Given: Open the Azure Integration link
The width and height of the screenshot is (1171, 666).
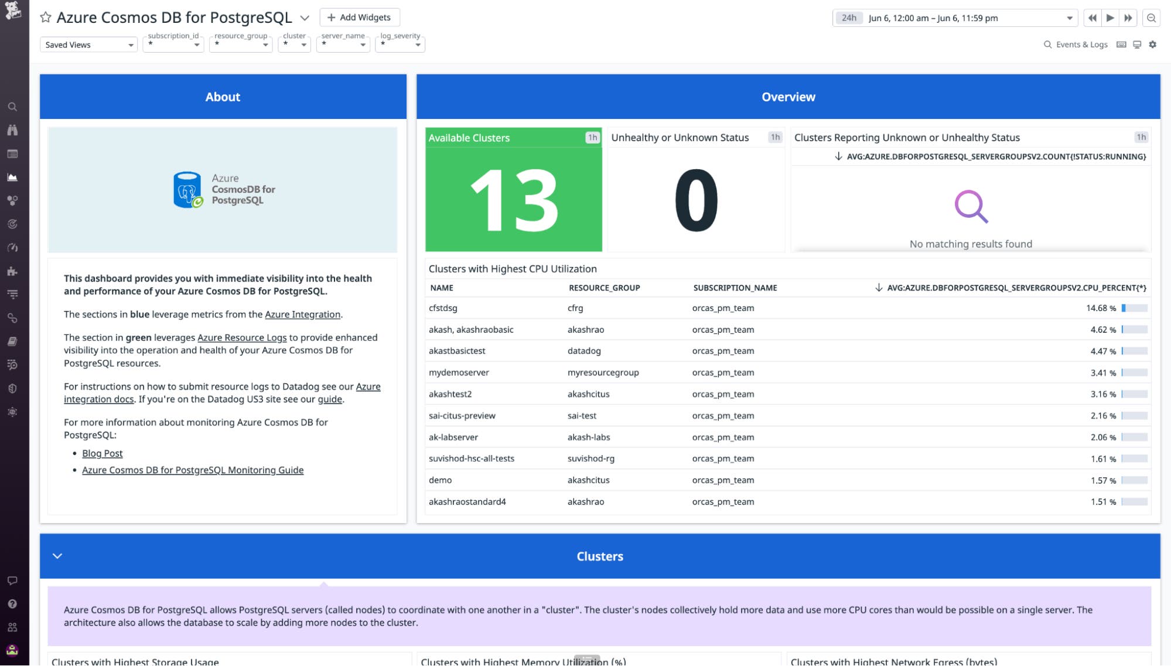Looking at the screenshot, I should [x=302, y=315].
